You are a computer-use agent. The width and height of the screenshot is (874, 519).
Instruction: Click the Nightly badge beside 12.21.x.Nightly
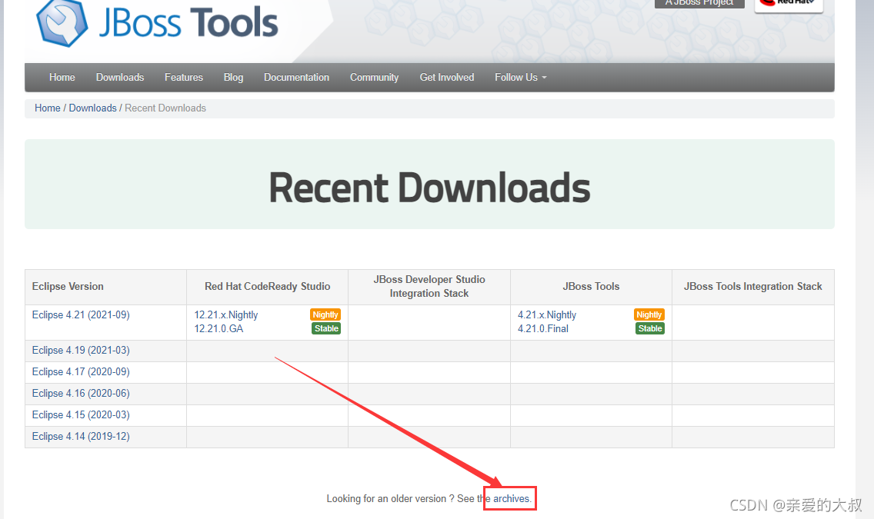325,314
